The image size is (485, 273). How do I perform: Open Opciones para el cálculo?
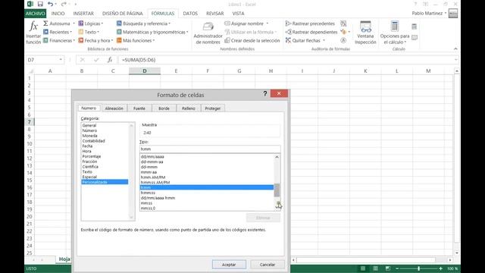point(395,33)
